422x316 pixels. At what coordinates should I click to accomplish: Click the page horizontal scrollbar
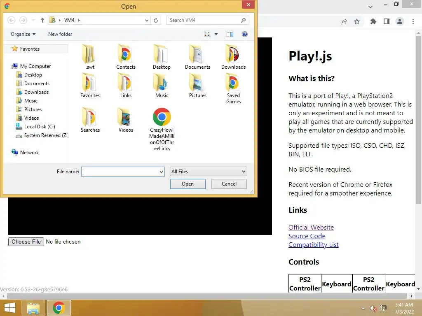[207, 296]
